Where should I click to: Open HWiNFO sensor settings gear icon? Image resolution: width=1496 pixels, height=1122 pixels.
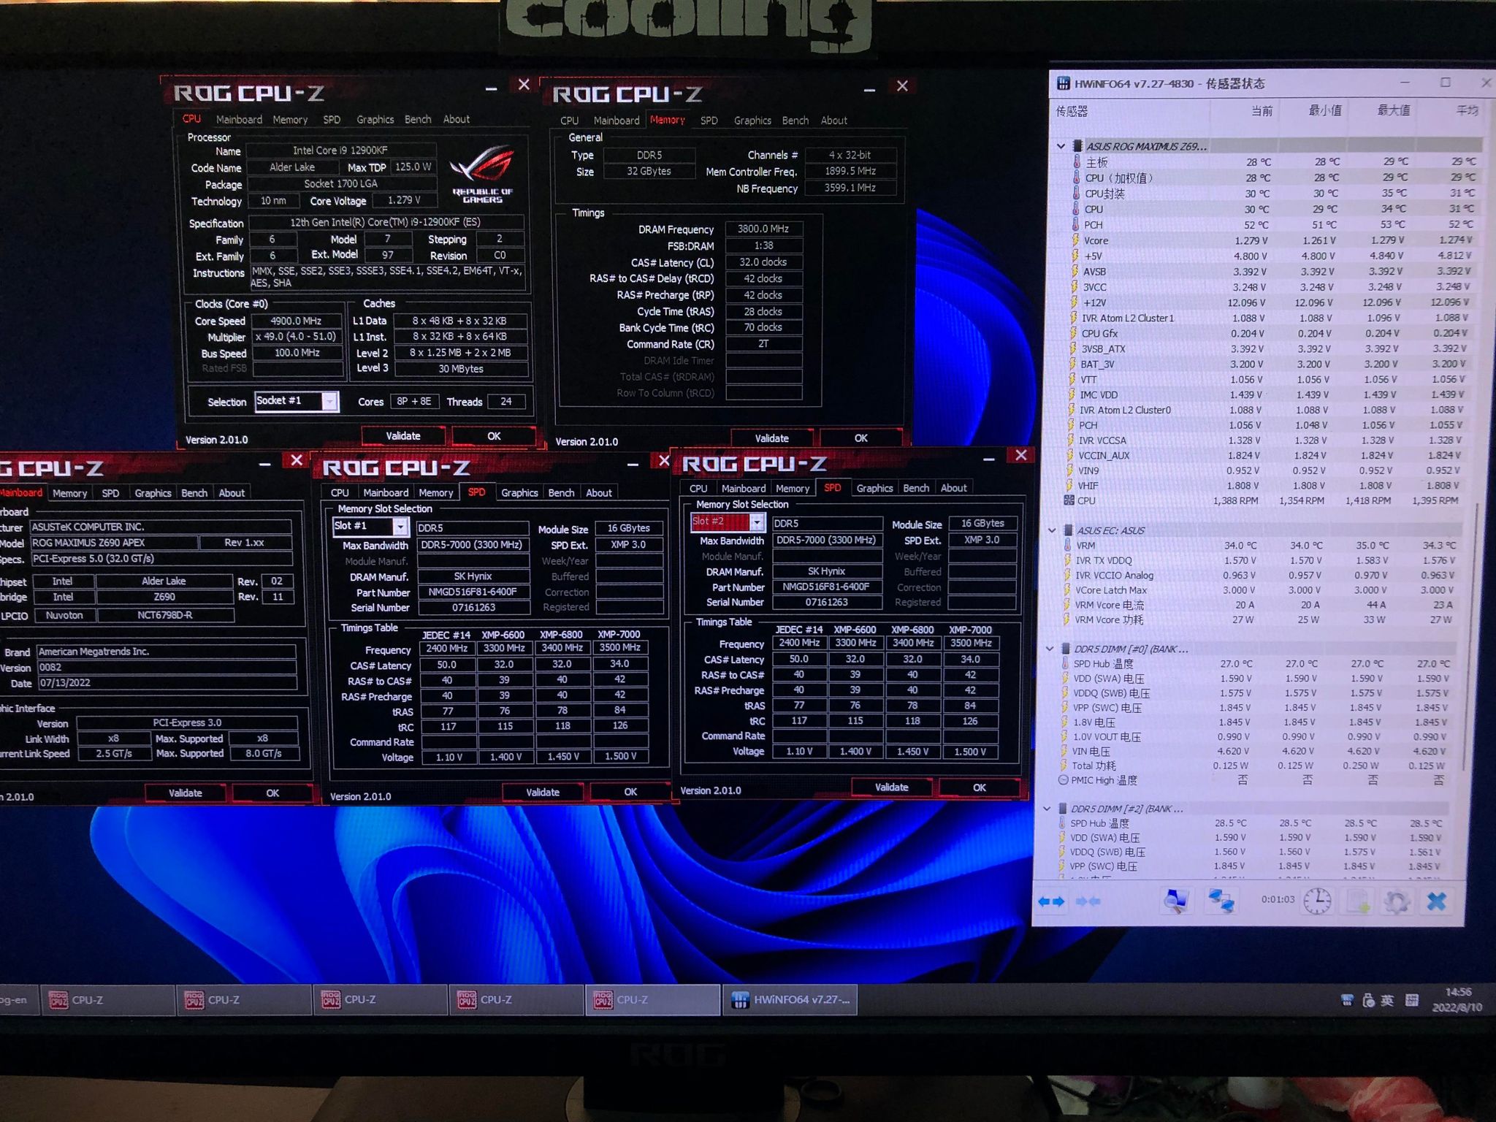pos(1397,902)
